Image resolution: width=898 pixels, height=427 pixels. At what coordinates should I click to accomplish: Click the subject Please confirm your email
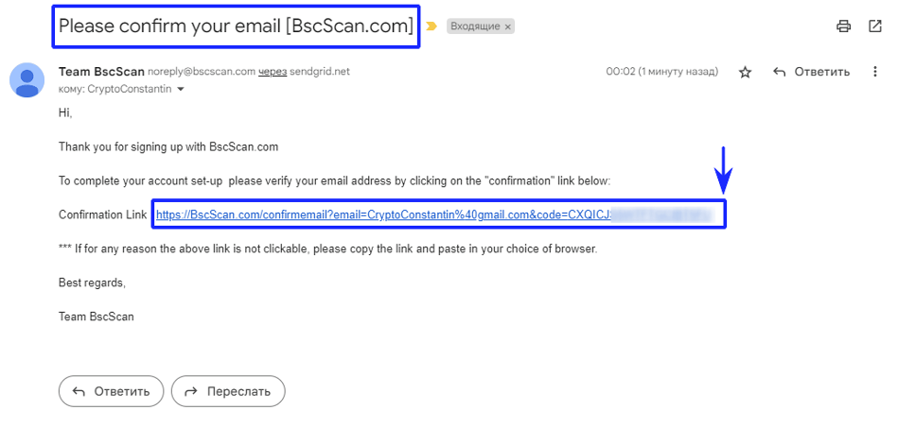236,26
